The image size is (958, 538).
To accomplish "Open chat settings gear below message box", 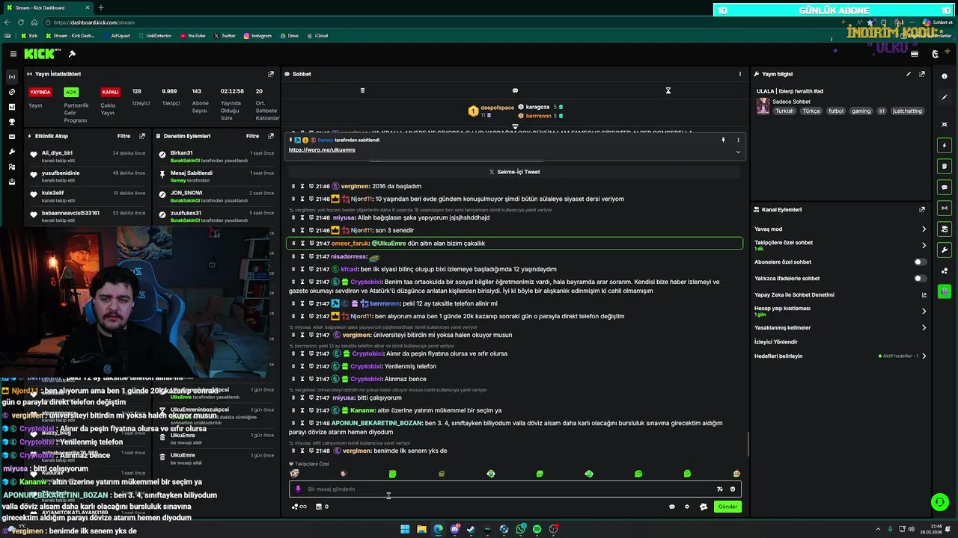I will click(687, 507).
